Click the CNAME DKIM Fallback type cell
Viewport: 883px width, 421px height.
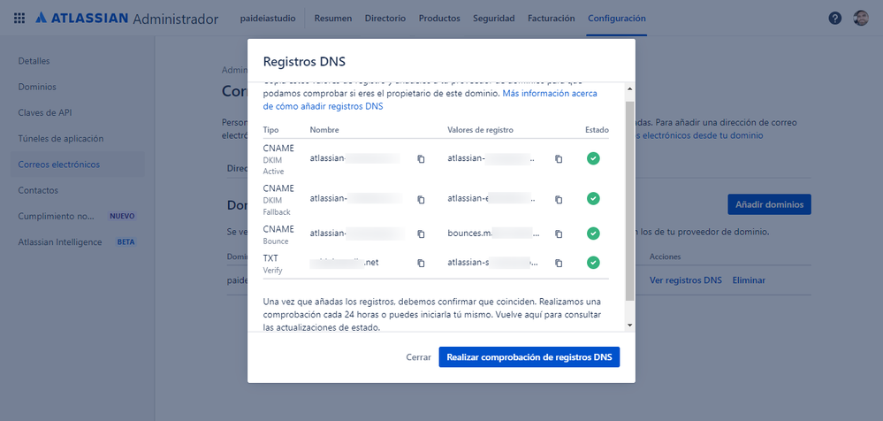(278, 200)
